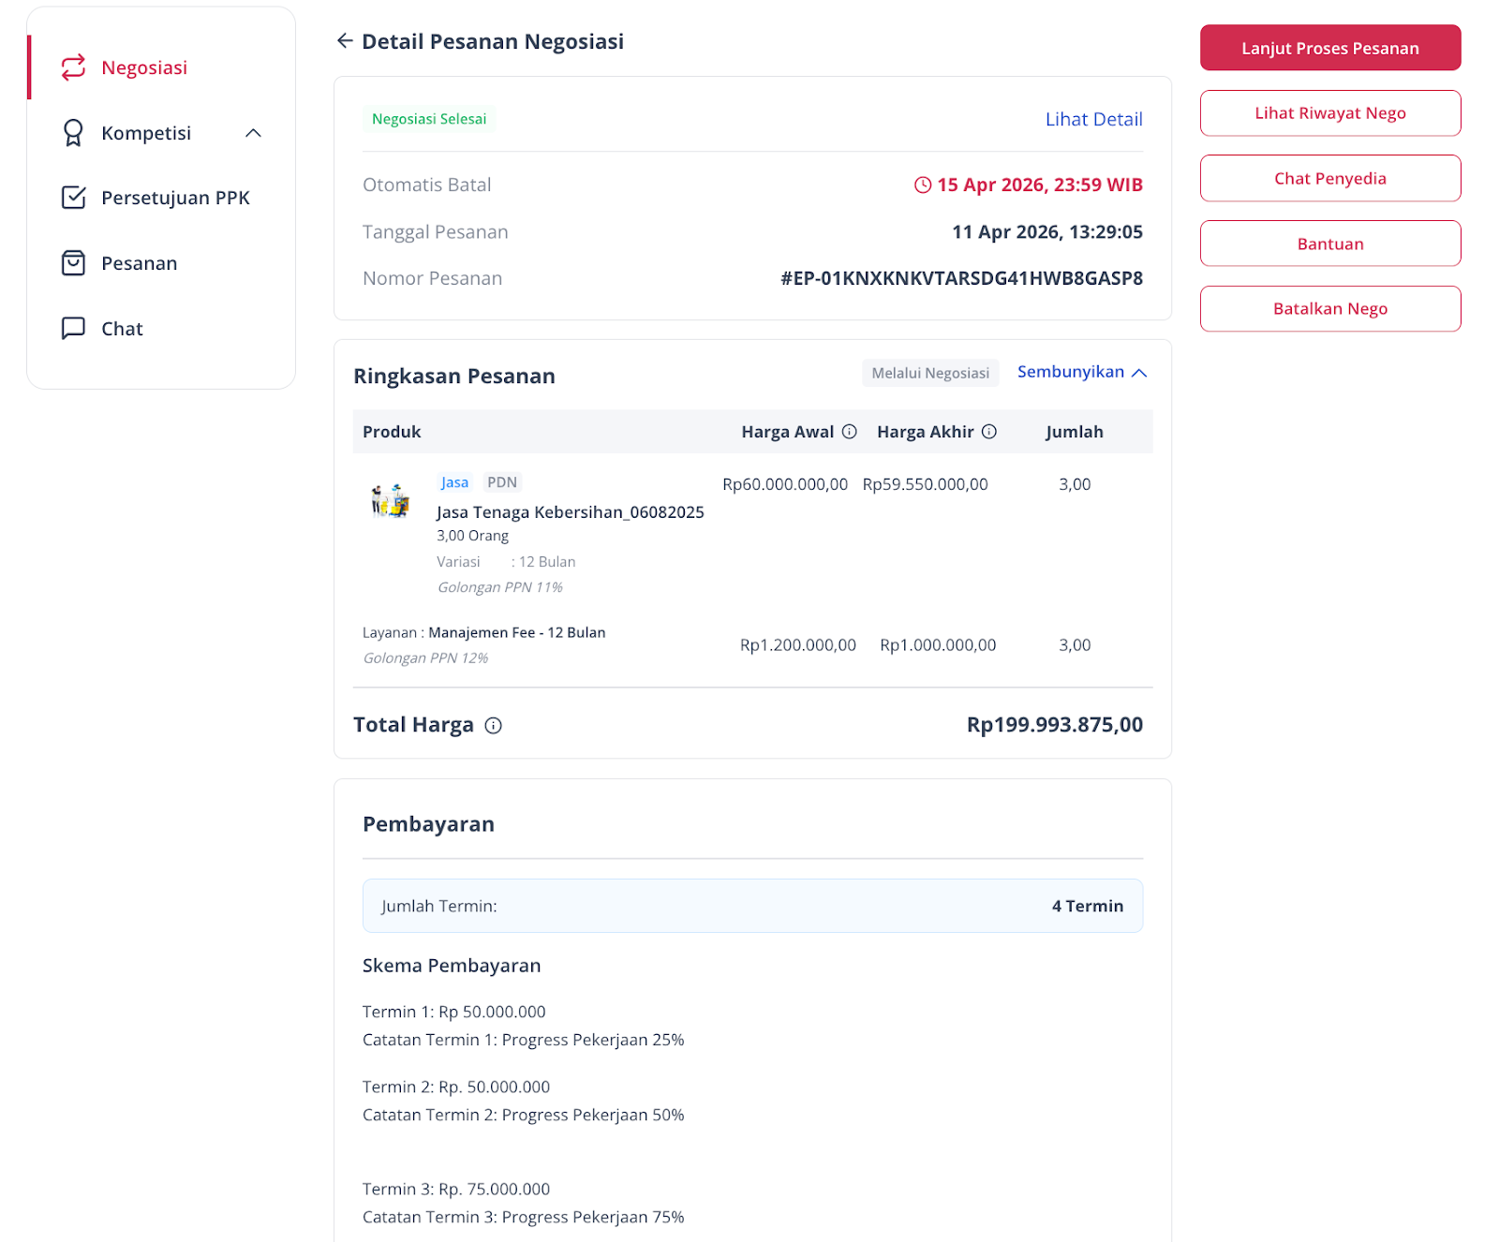Click the back arrow beside Detail Pesanan Negosiasi

click(345, 40)
